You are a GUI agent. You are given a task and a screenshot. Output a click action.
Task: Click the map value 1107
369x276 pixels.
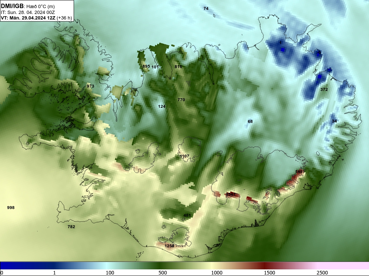click(184, 156)
